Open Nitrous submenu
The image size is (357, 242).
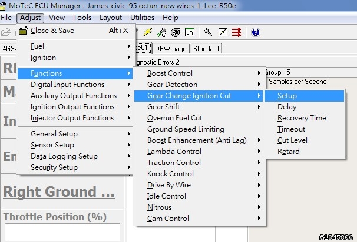click(199, 207)
